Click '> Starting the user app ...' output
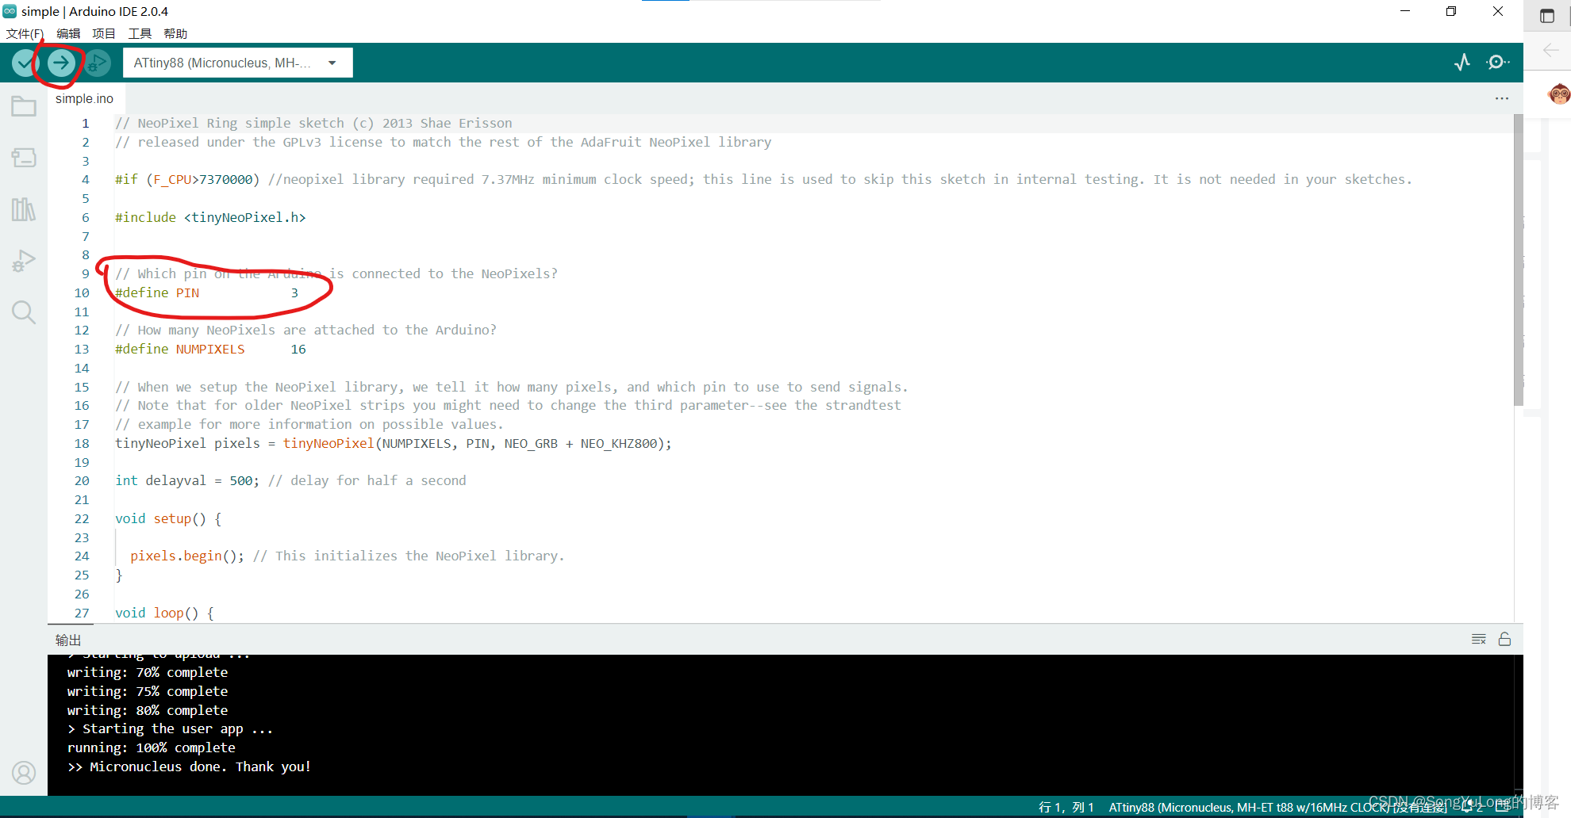1571x818 pixels. (170, 728)
